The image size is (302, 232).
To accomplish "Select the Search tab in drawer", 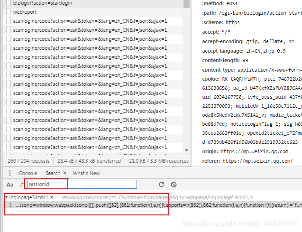I will (x=53, y=173).
